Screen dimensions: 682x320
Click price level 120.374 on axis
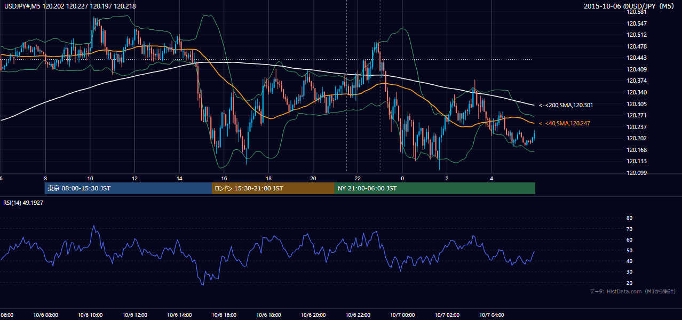click(x=637, y=81)
